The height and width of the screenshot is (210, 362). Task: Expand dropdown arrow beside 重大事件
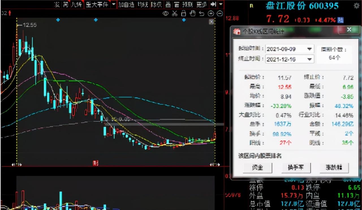114,5
